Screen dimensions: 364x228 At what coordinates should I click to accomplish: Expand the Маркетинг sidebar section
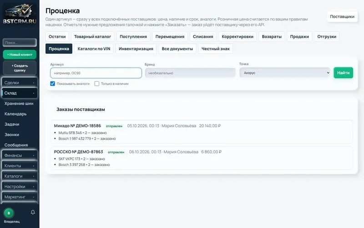pyautogui.click(x=20, y=197)
